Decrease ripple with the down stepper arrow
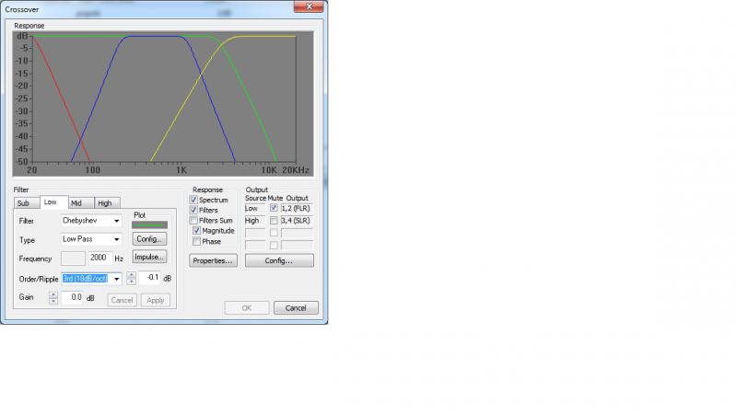The image size is (737, 414). (x=131, y=282)
